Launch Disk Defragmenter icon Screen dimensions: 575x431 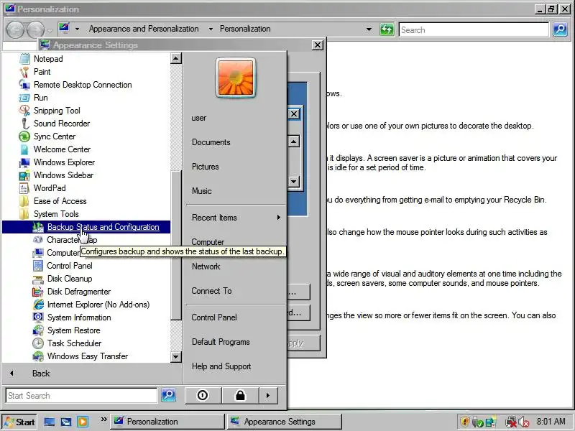[38, 292]
